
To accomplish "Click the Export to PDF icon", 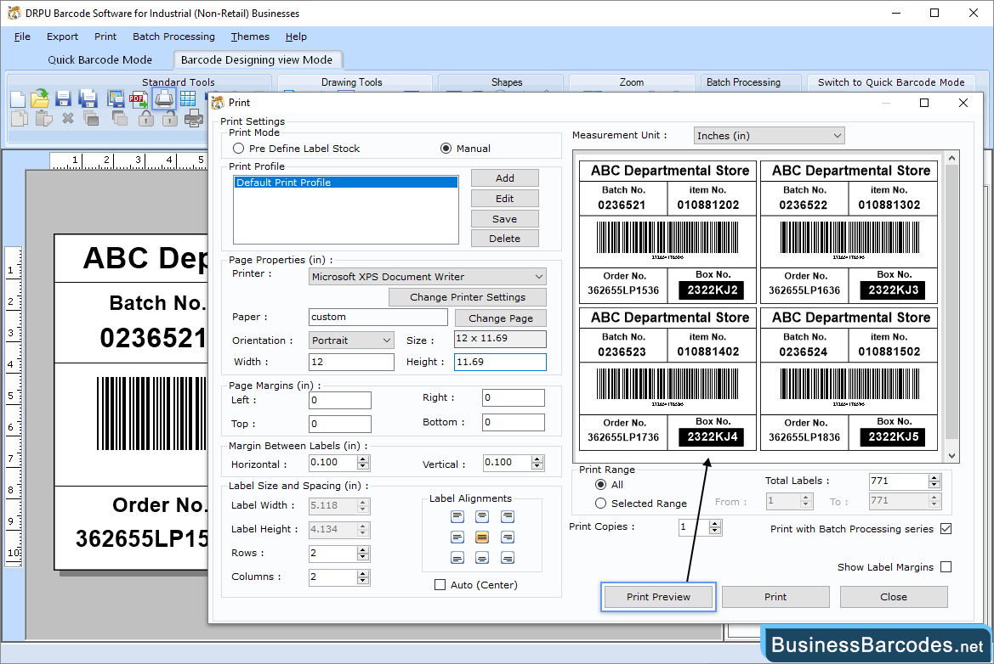I will click(139, 98).
